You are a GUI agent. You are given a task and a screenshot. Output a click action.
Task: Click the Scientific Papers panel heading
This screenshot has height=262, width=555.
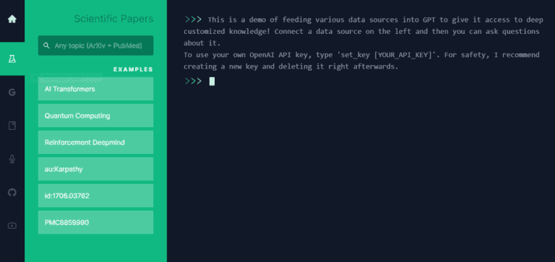[x=113, y=19]
